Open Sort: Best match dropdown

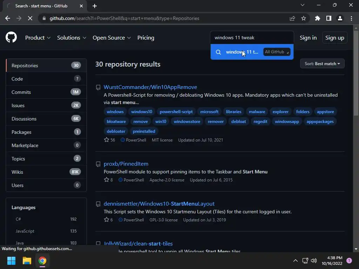(322, 64)
